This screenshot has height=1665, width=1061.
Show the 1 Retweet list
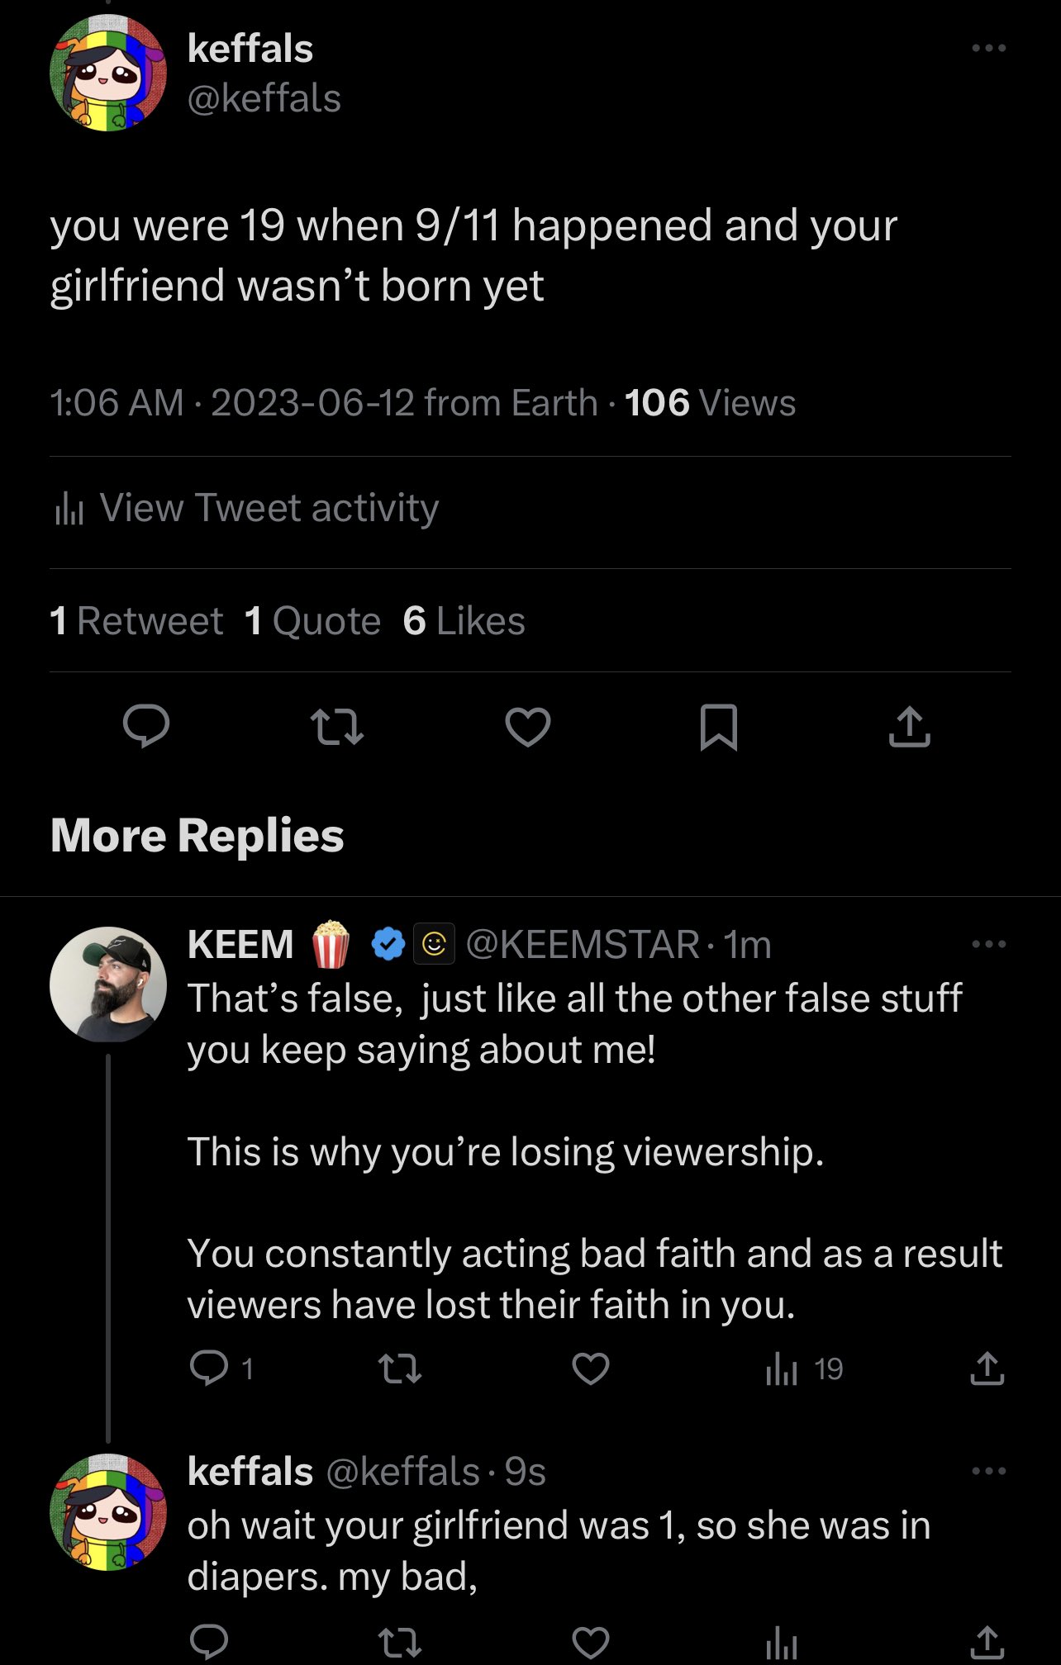136,621
